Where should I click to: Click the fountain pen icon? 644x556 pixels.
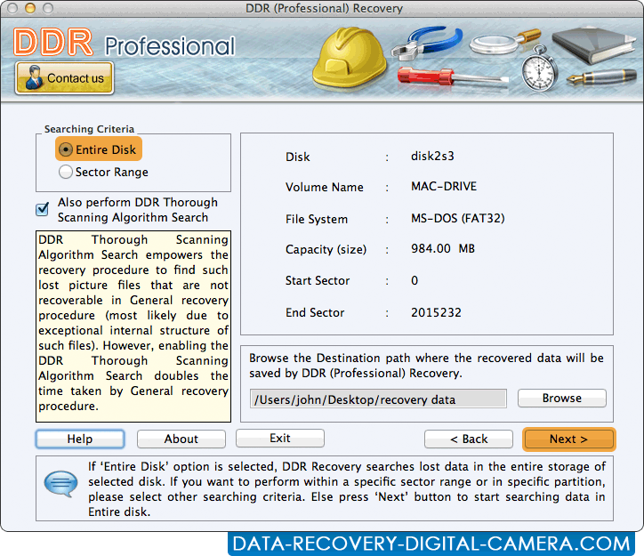(601, 77)
